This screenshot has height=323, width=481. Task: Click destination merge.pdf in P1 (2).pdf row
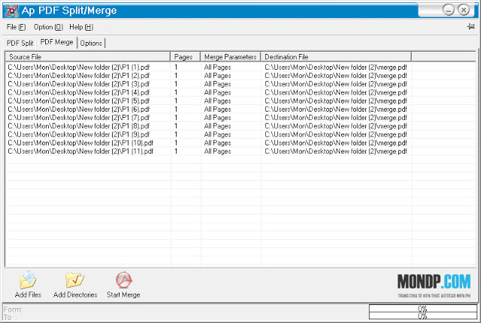pyautogui.click(x=336, y=76)
